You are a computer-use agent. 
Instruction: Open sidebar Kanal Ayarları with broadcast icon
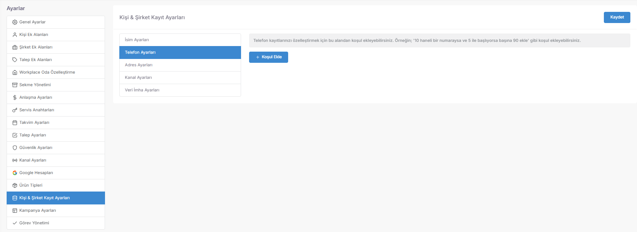(x=56, y=160)
